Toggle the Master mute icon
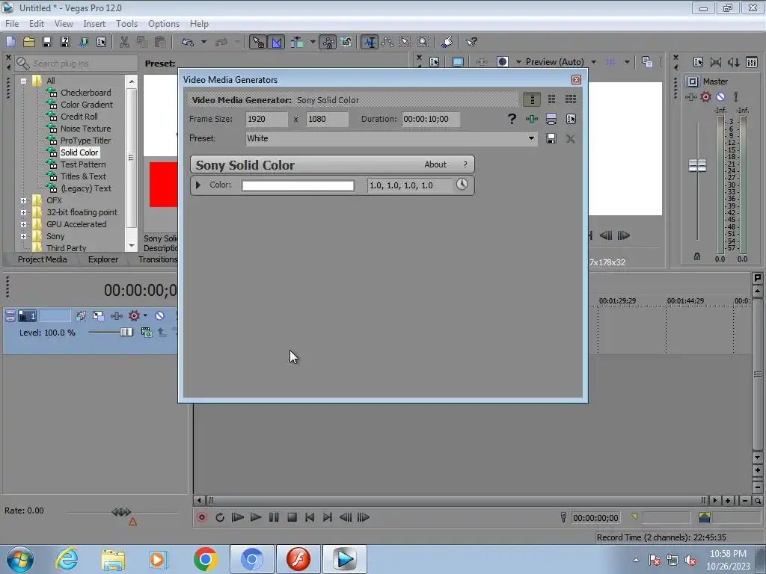Screen dimensions: 766x574 (720, 96)
